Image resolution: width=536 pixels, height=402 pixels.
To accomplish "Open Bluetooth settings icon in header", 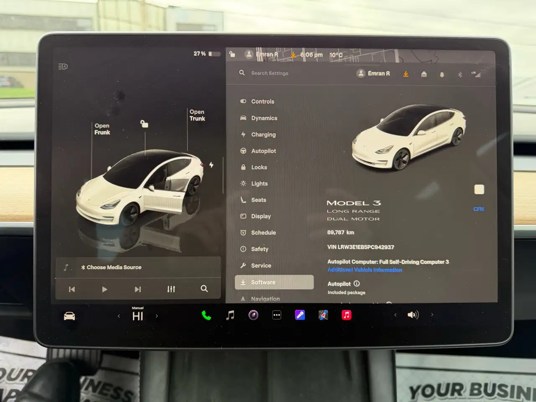I will point(460,75).
